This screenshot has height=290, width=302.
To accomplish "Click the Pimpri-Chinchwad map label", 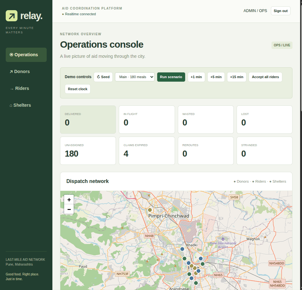I will (169, 216).
